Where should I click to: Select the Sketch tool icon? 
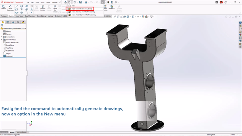4,8
